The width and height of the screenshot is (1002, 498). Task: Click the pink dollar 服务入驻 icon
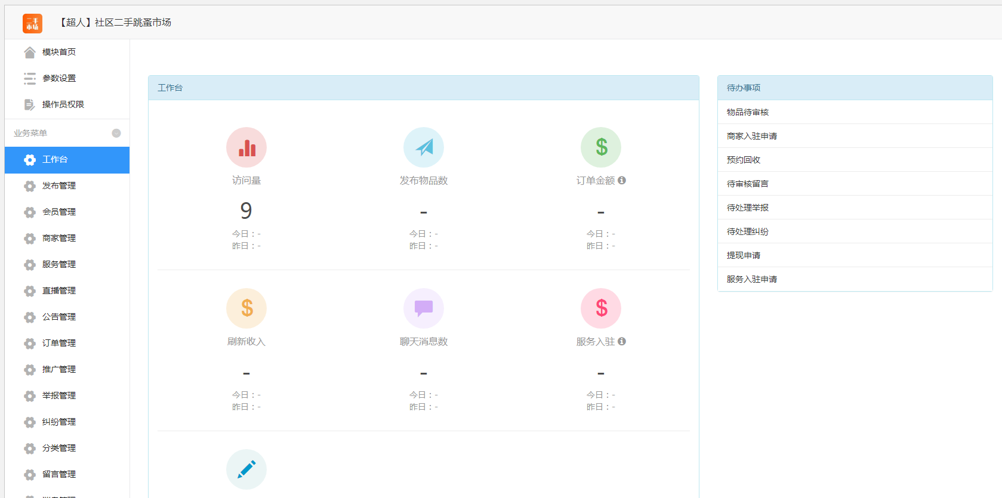tap(601, 308)
